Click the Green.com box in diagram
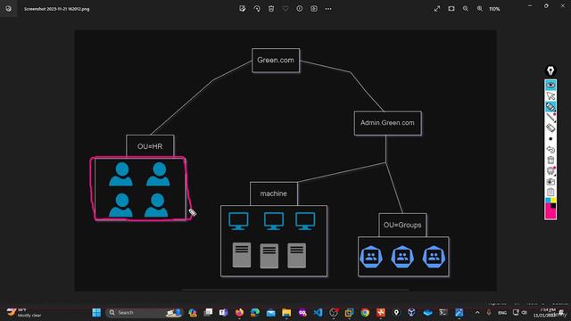 click(276, 61)
